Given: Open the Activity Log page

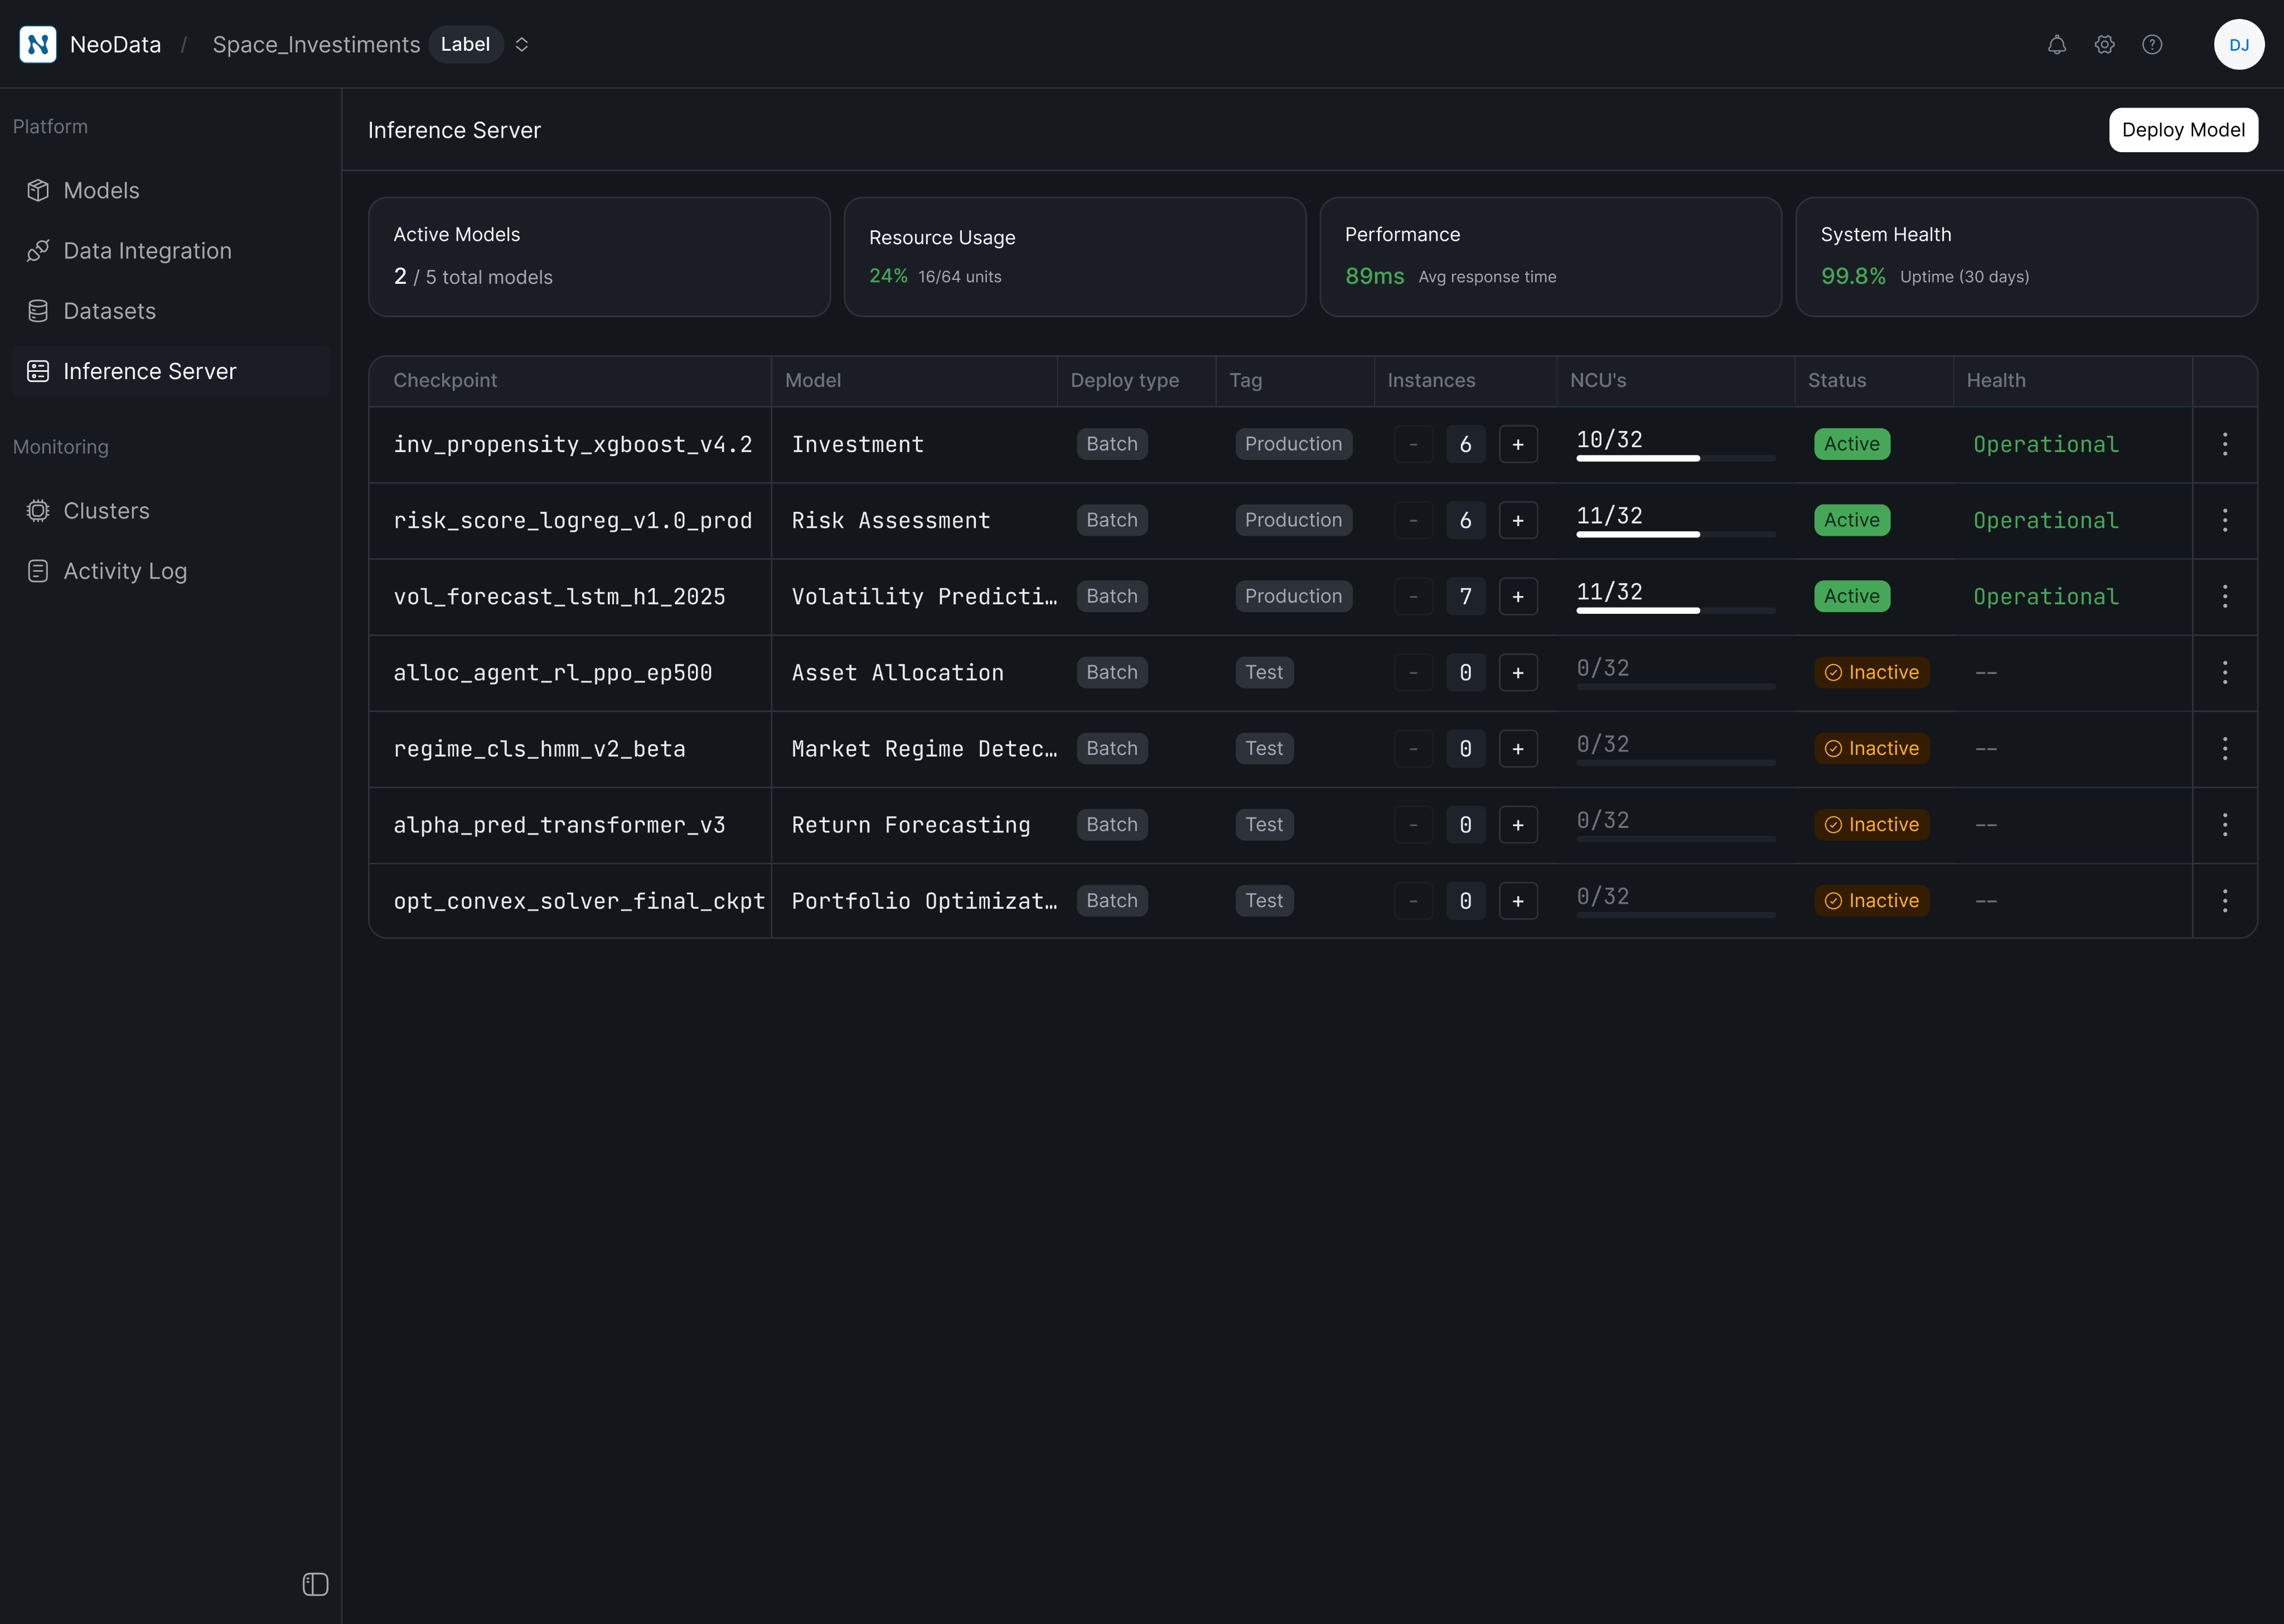Looking at the screenshot, I should (x=125, y=571).
